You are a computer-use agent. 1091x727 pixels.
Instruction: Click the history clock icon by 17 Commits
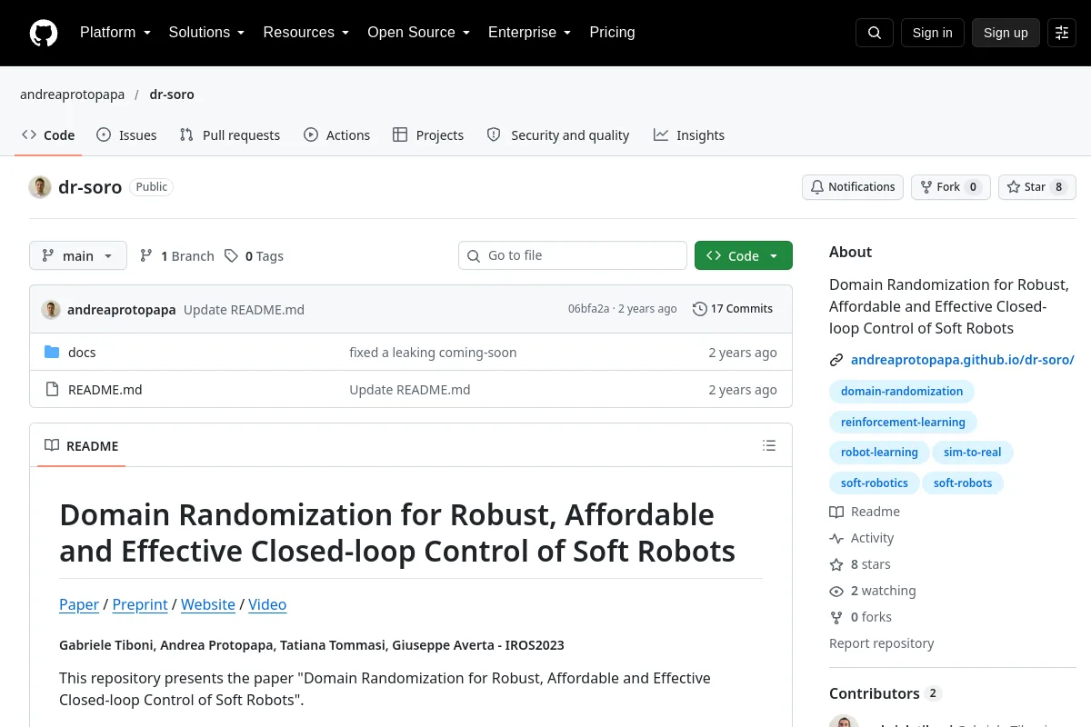[x=699, y=309]
